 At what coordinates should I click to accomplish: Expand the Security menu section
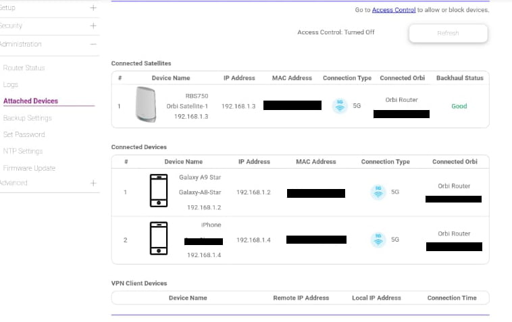[93, 26]
